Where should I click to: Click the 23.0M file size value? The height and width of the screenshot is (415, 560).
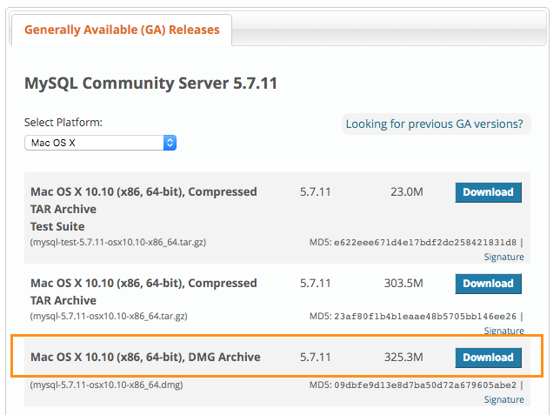[x=407, y=192]
